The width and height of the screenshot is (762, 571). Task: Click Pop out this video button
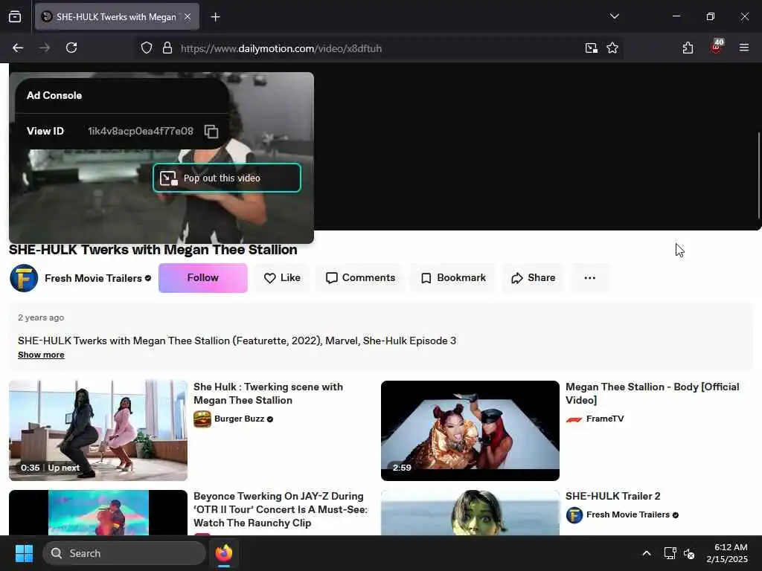[227, 178]
